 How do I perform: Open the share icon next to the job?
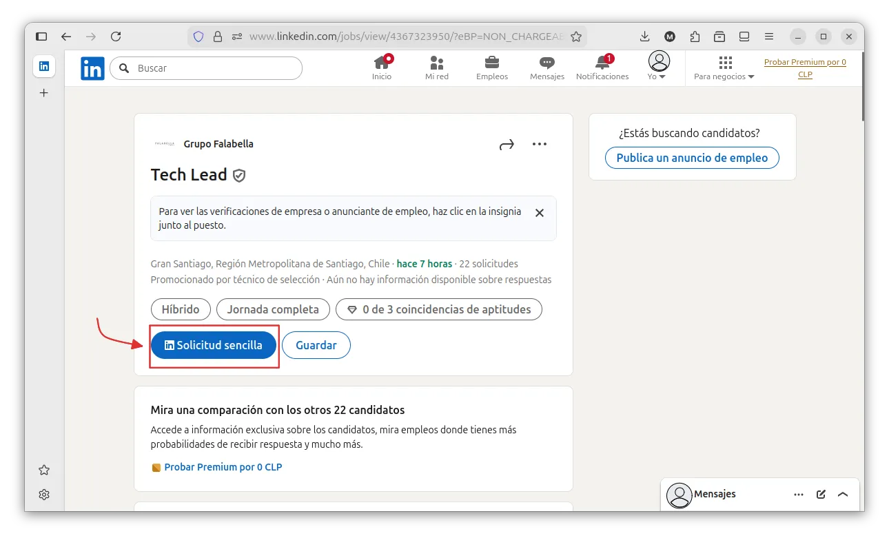[x=507, y=144]
